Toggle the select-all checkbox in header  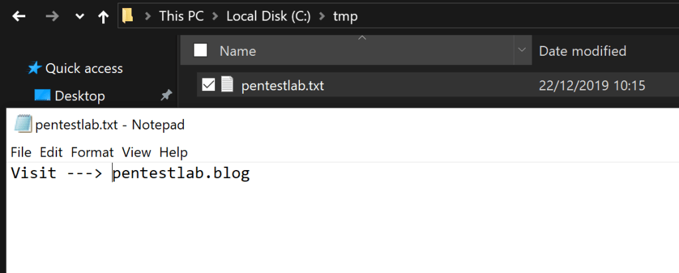tap(200, 50)
